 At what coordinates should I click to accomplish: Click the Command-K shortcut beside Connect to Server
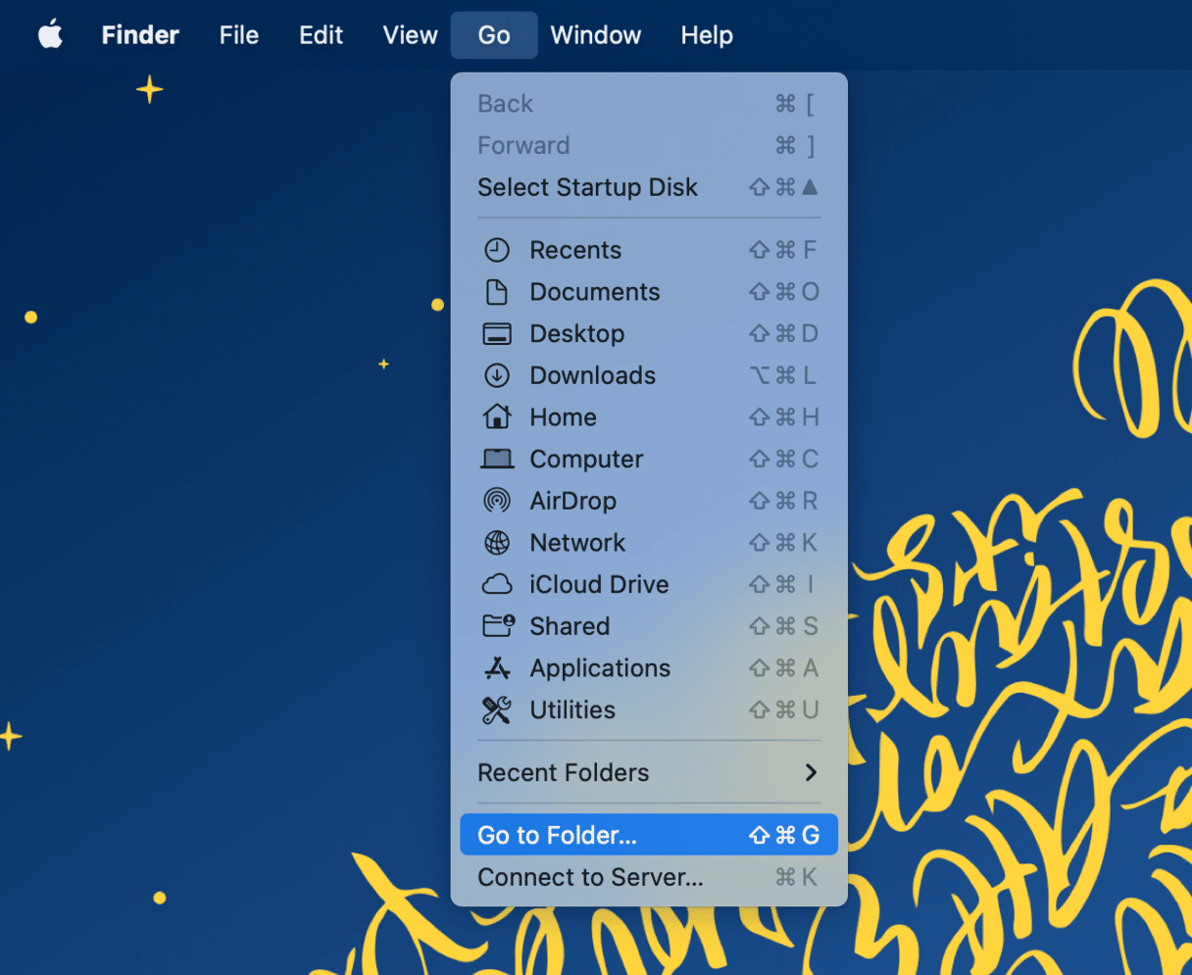[796, 877]
